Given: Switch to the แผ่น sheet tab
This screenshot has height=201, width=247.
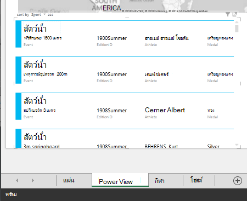Looking at the screenshot, I should [x=69, y=180].
